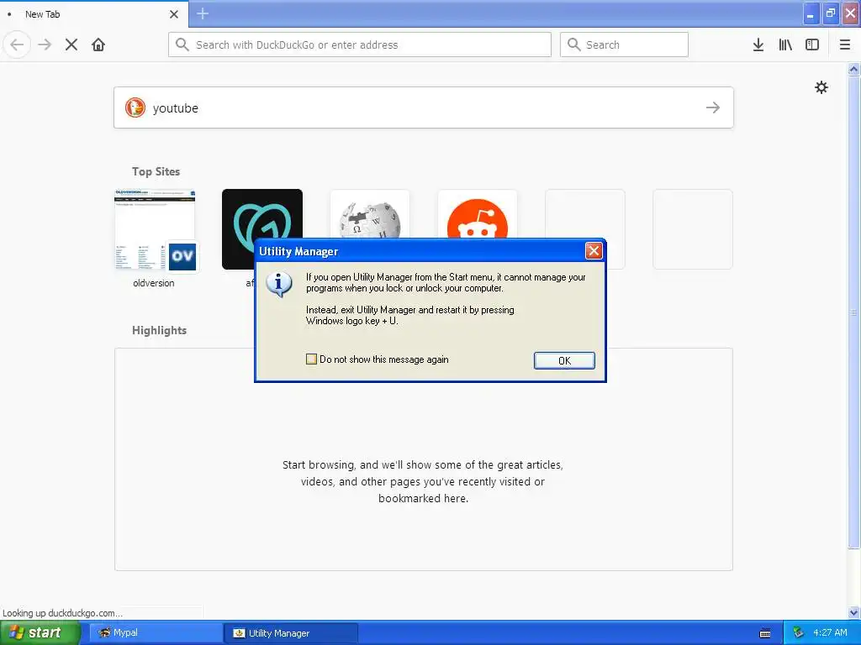Open the browser home page
Screen dimensions: 861x645
click(x=98, y=45)
